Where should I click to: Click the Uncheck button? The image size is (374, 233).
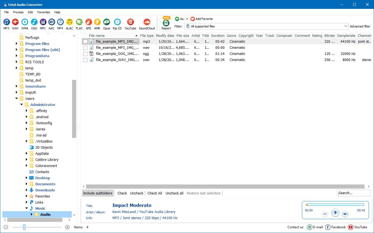[137, 193]
